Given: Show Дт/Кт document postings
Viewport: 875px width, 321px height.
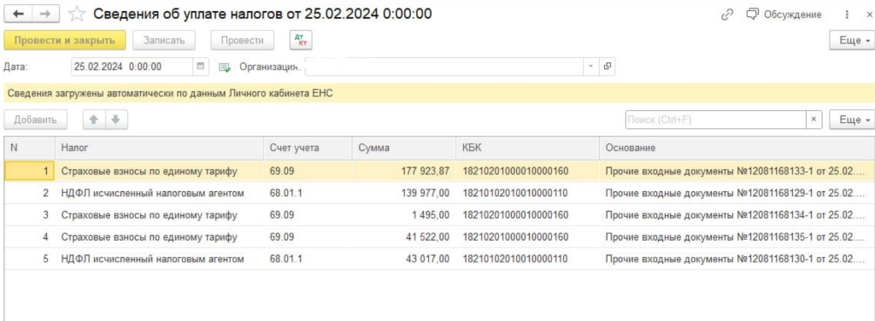Looking at the screenshot, I should pos(301,40).
